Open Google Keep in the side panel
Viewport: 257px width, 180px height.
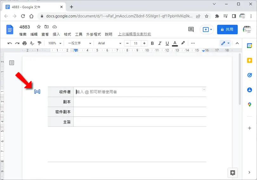click(249, 61)
